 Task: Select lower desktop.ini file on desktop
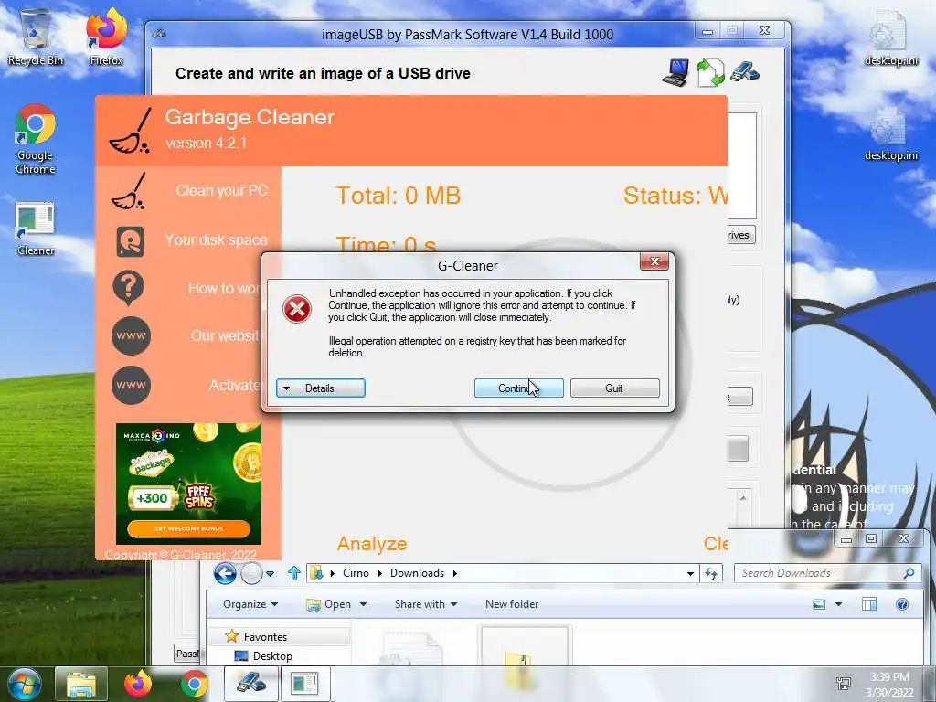pos(890,133)
